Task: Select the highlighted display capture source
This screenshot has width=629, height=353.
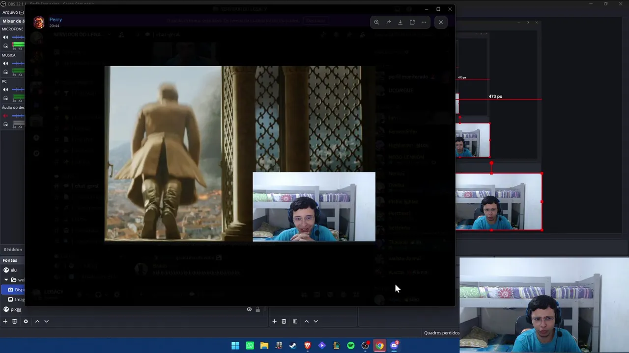Action: click(12, 290)
